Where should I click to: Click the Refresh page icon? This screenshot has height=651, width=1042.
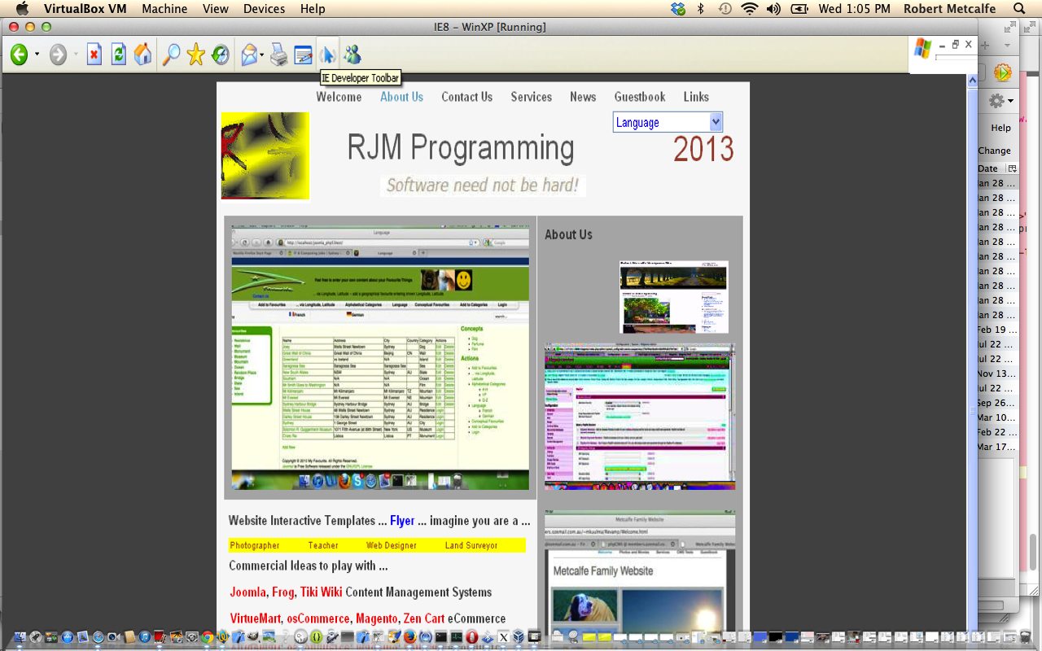(x=119, y=55)
